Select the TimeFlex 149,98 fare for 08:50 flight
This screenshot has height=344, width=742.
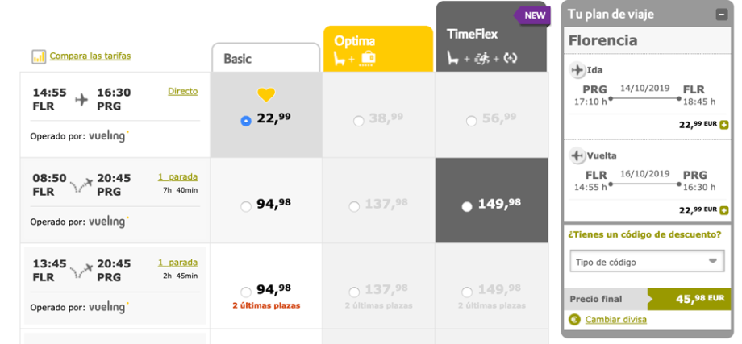466,206
